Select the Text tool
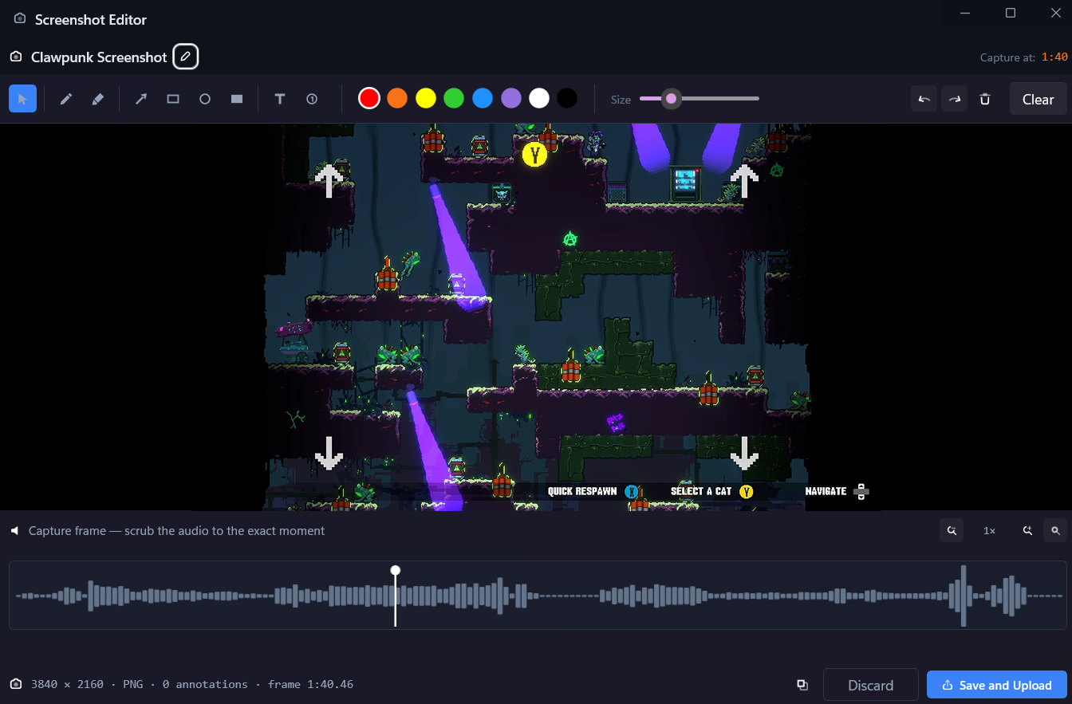The height and width of the screenshot is (704, 1072). (280, 99)
